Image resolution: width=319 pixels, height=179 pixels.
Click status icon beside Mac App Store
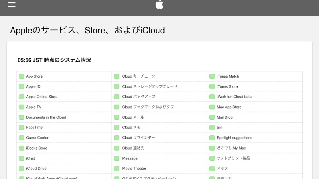pyautogui.click(x=212, y=107)
